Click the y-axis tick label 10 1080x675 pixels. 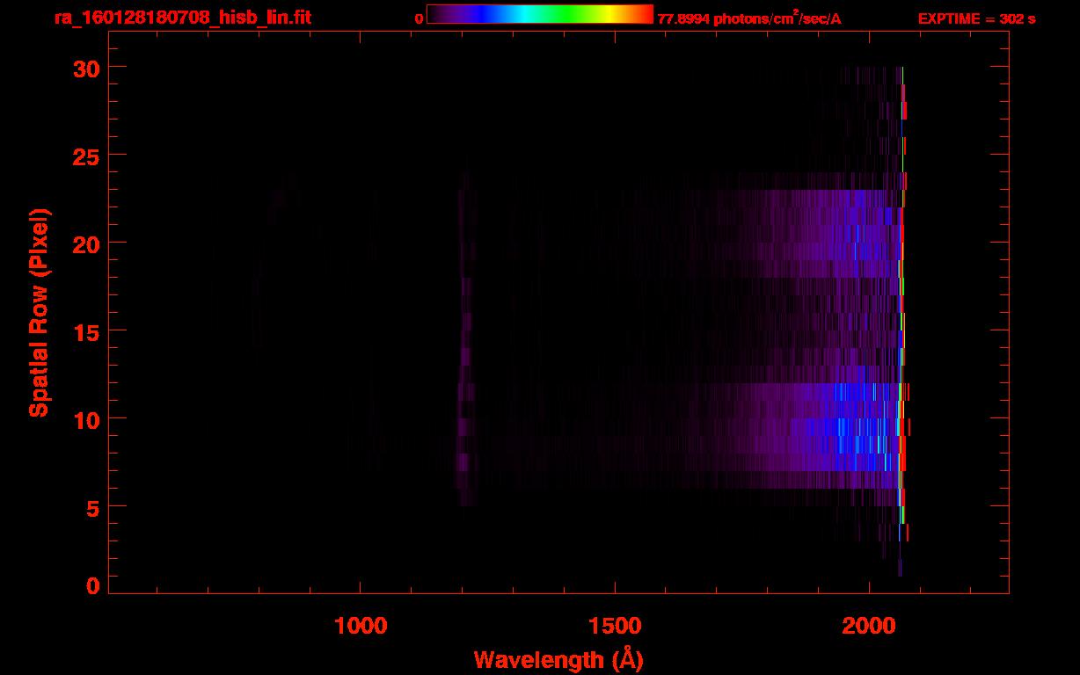coord(85,419)
